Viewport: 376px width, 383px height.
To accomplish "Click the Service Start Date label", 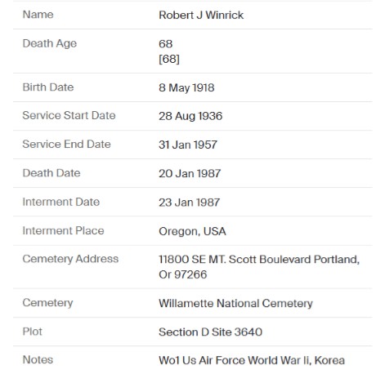I will click(69, 115).
